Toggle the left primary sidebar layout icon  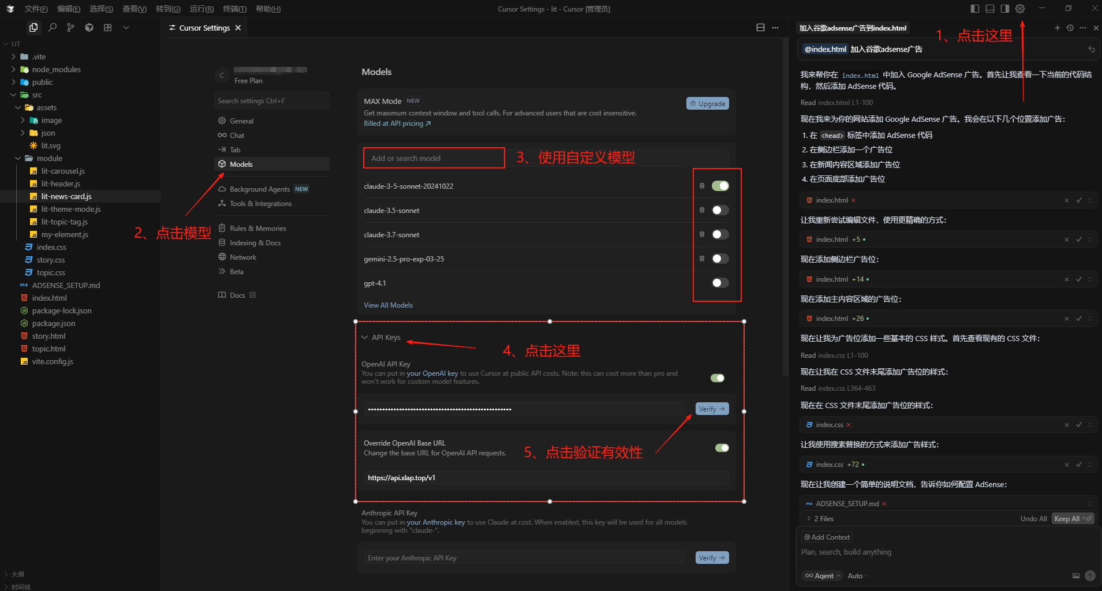(975, 9)
